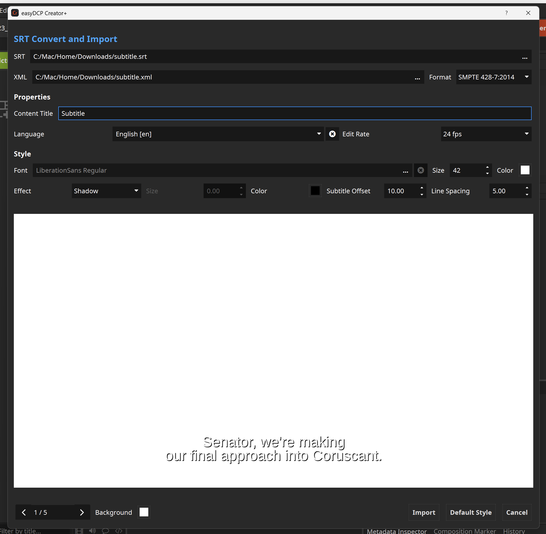Go to previous subtitle preview arrow
Viewport: 546px width, 534px height.
coord(24,512)
